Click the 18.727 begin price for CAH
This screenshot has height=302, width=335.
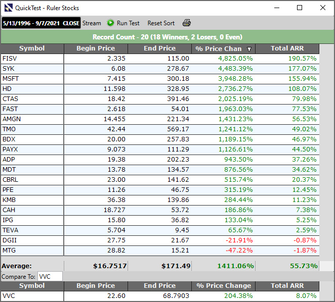click(114, 210)
